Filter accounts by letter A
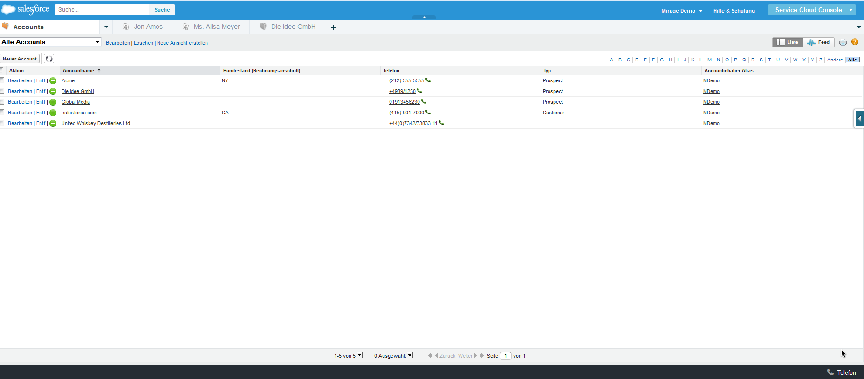 tap(611, 60)
